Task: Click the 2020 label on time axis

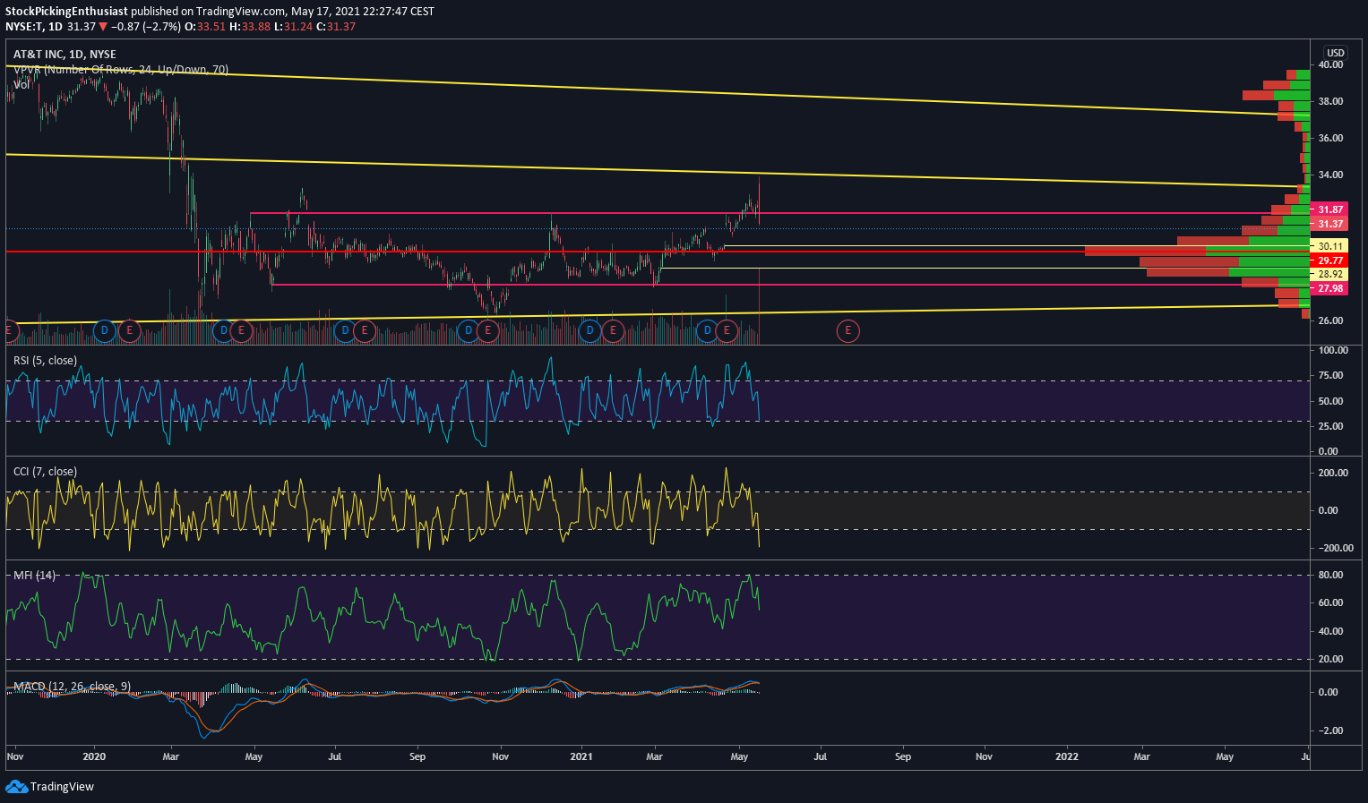Action: tap(93, 757)
